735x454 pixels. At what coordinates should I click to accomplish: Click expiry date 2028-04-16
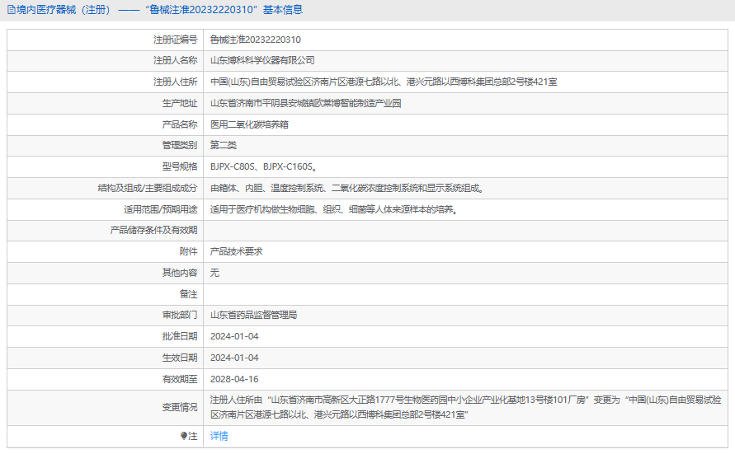[234, 379]
